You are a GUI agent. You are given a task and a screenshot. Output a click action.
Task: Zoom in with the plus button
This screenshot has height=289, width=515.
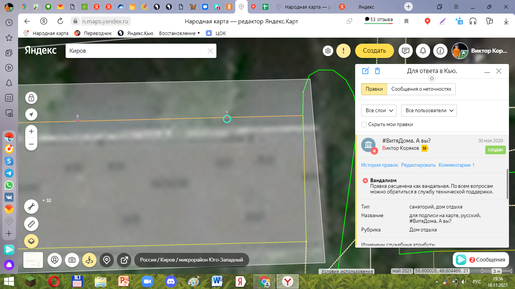point(31,131)
